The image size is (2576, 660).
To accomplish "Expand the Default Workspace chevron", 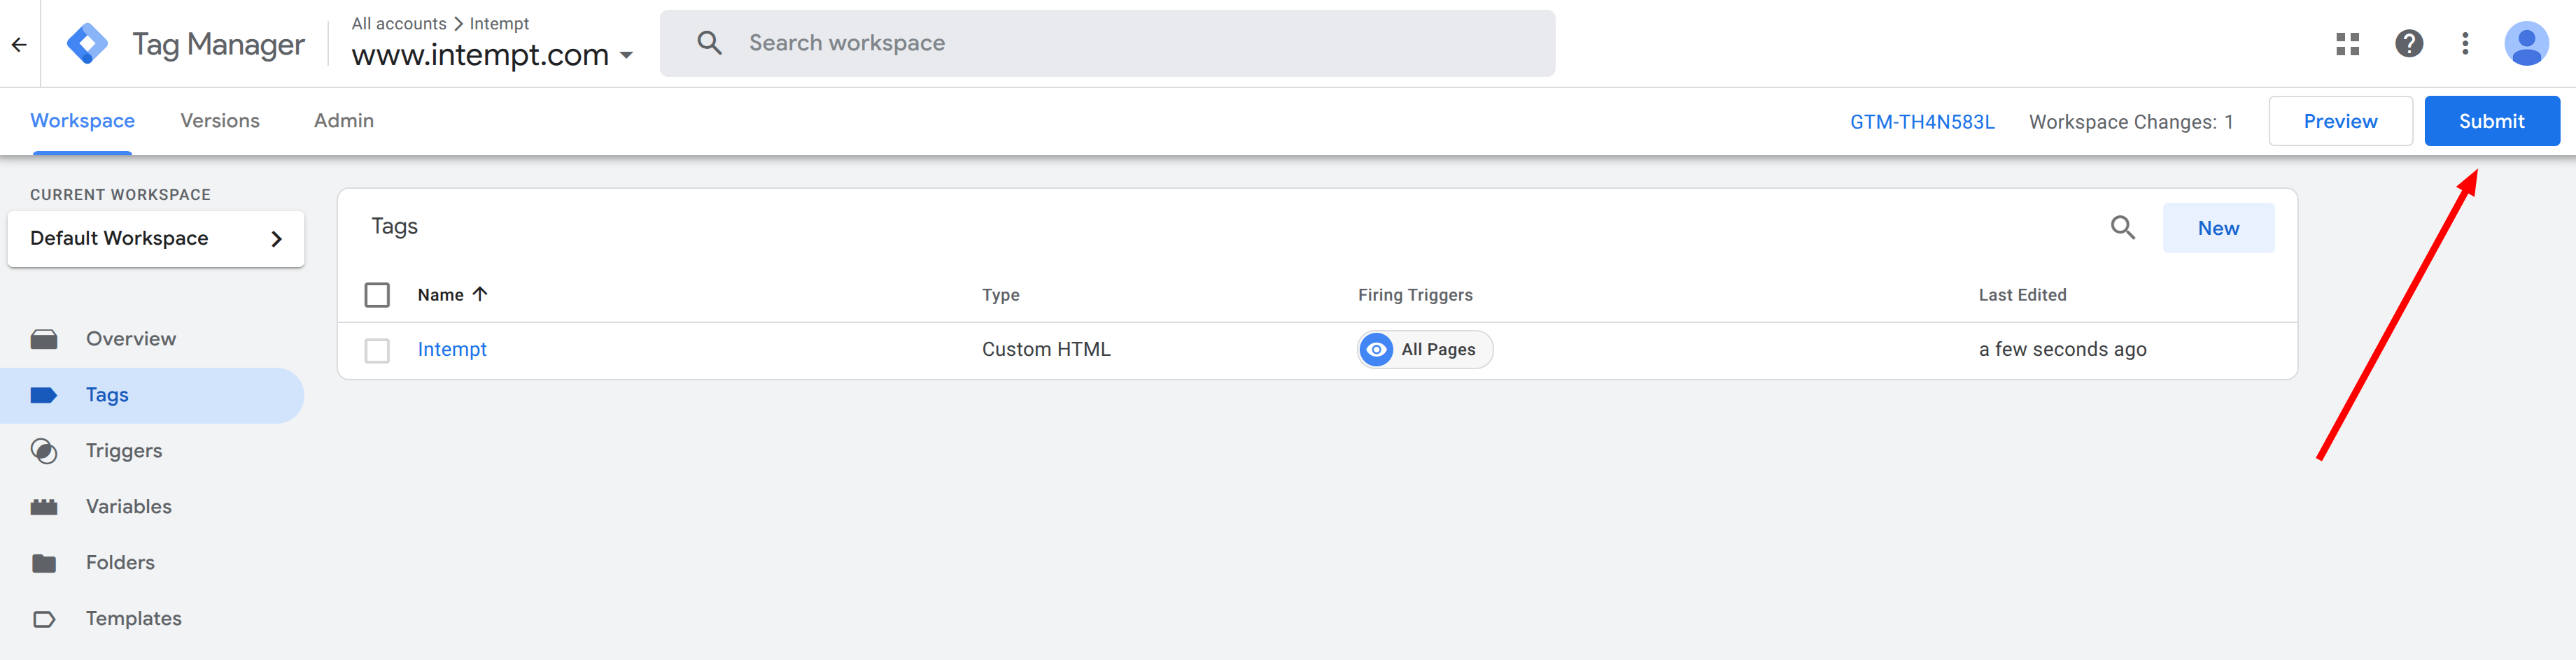I will click(277, 238).
